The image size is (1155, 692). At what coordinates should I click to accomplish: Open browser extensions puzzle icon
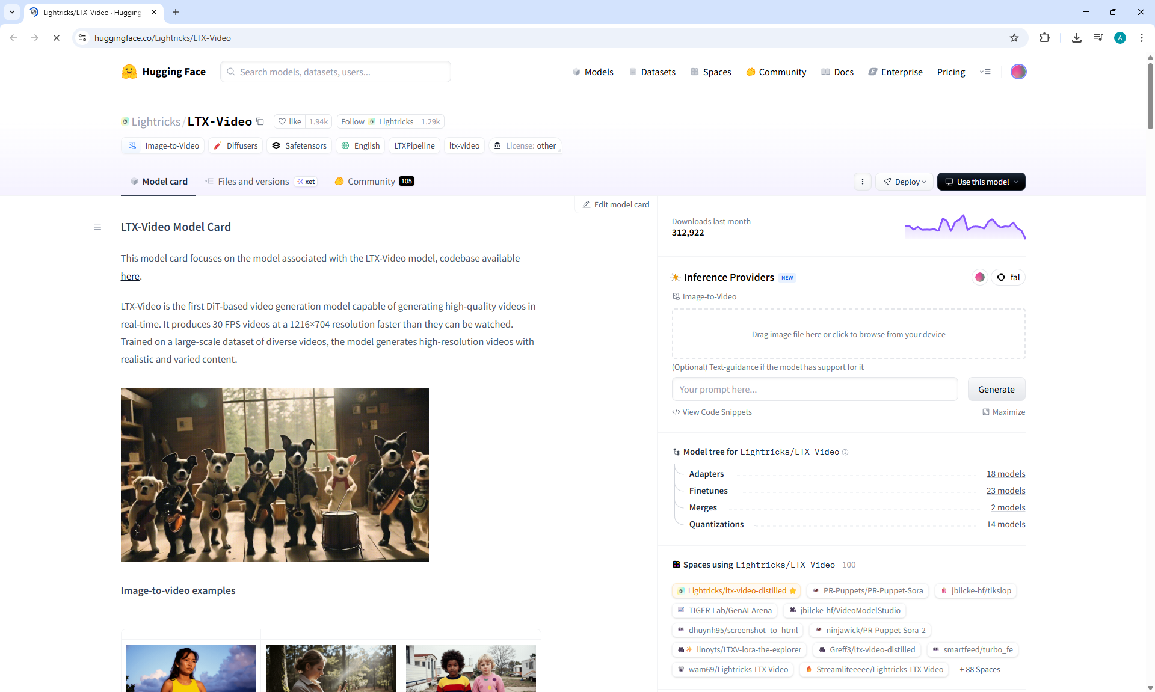1044,38
